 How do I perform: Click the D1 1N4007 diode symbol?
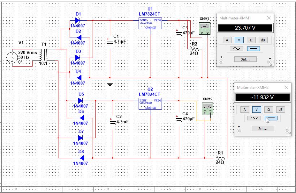tap(78, 20)
